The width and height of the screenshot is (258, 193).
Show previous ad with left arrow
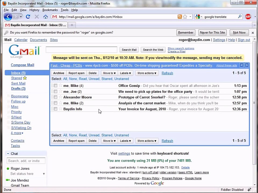(x=242, y=65)
